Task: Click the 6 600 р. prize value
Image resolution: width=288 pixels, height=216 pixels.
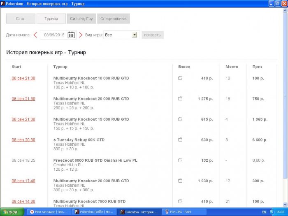Action: [x=260, y=140]
